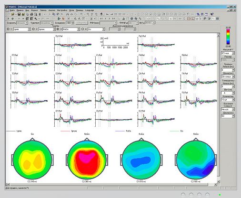
Task: Open the Language menu
Action: pyautogui.click(x=90, y=10)
